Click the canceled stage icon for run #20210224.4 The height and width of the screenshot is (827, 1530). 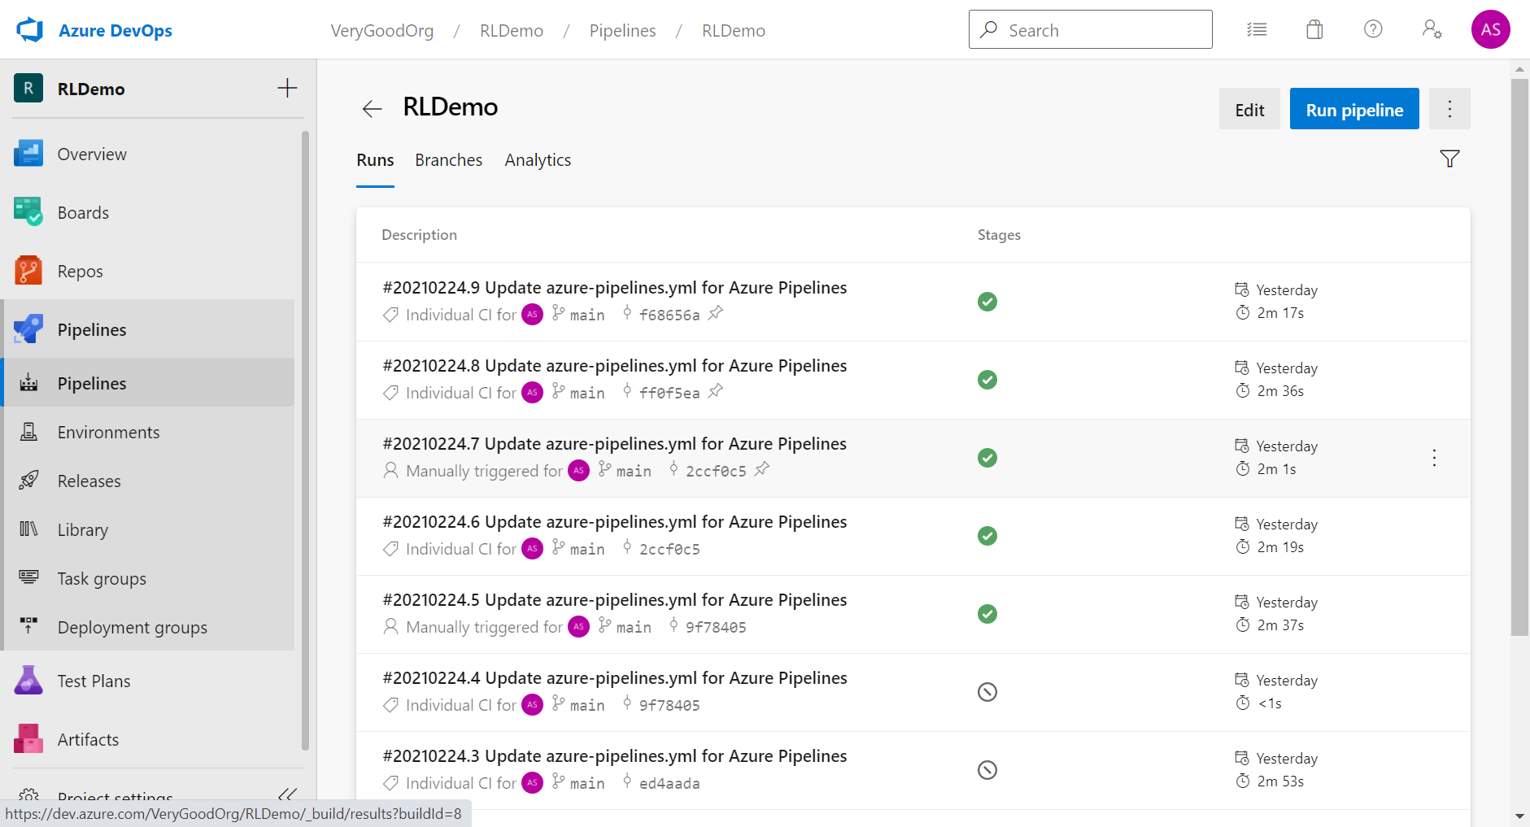(987, 692)
